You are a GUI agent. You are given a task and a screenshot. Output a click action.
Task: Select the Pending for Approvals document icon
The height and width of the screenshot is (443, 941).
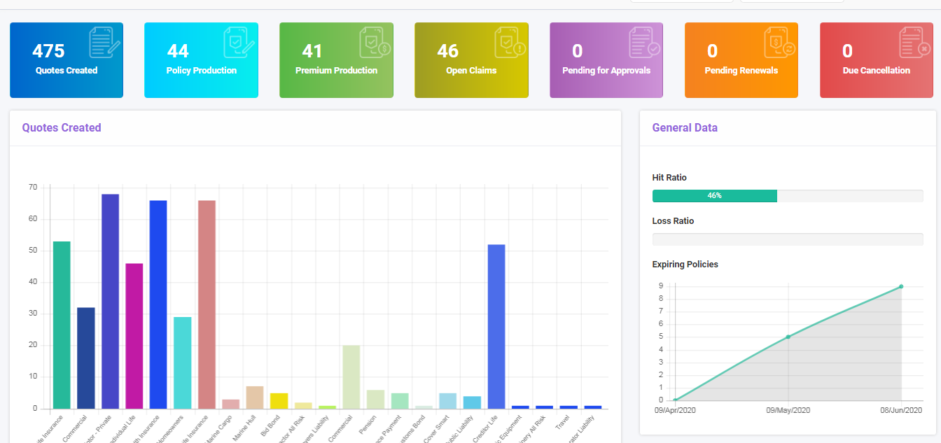(643, 42)
